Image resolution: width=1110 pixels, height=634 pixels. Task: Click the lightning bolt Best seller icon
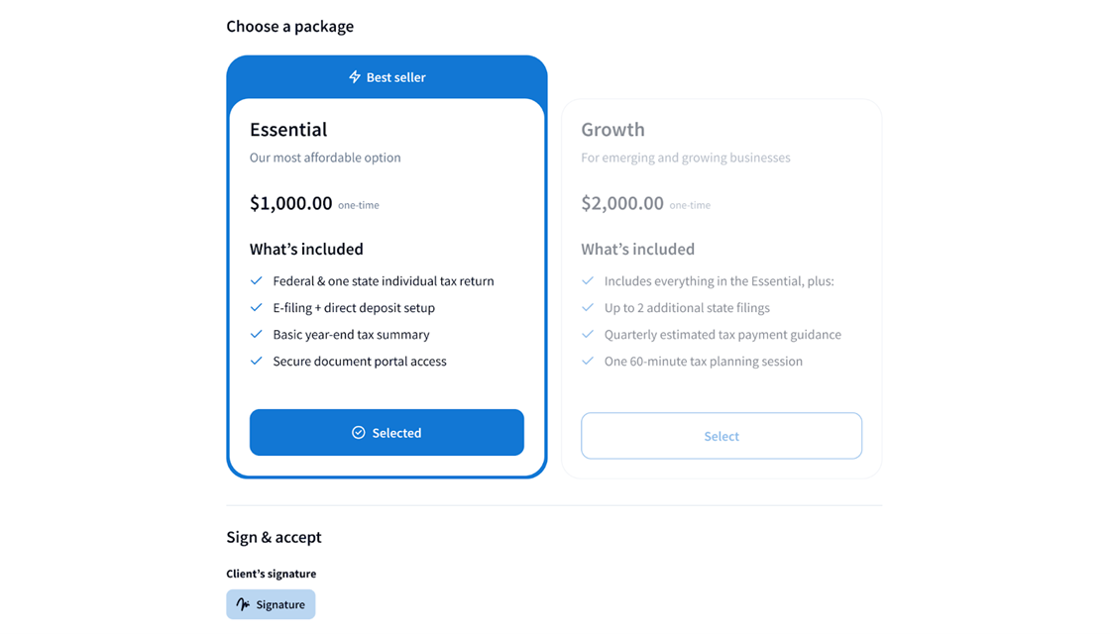click(x=355, y=77)
